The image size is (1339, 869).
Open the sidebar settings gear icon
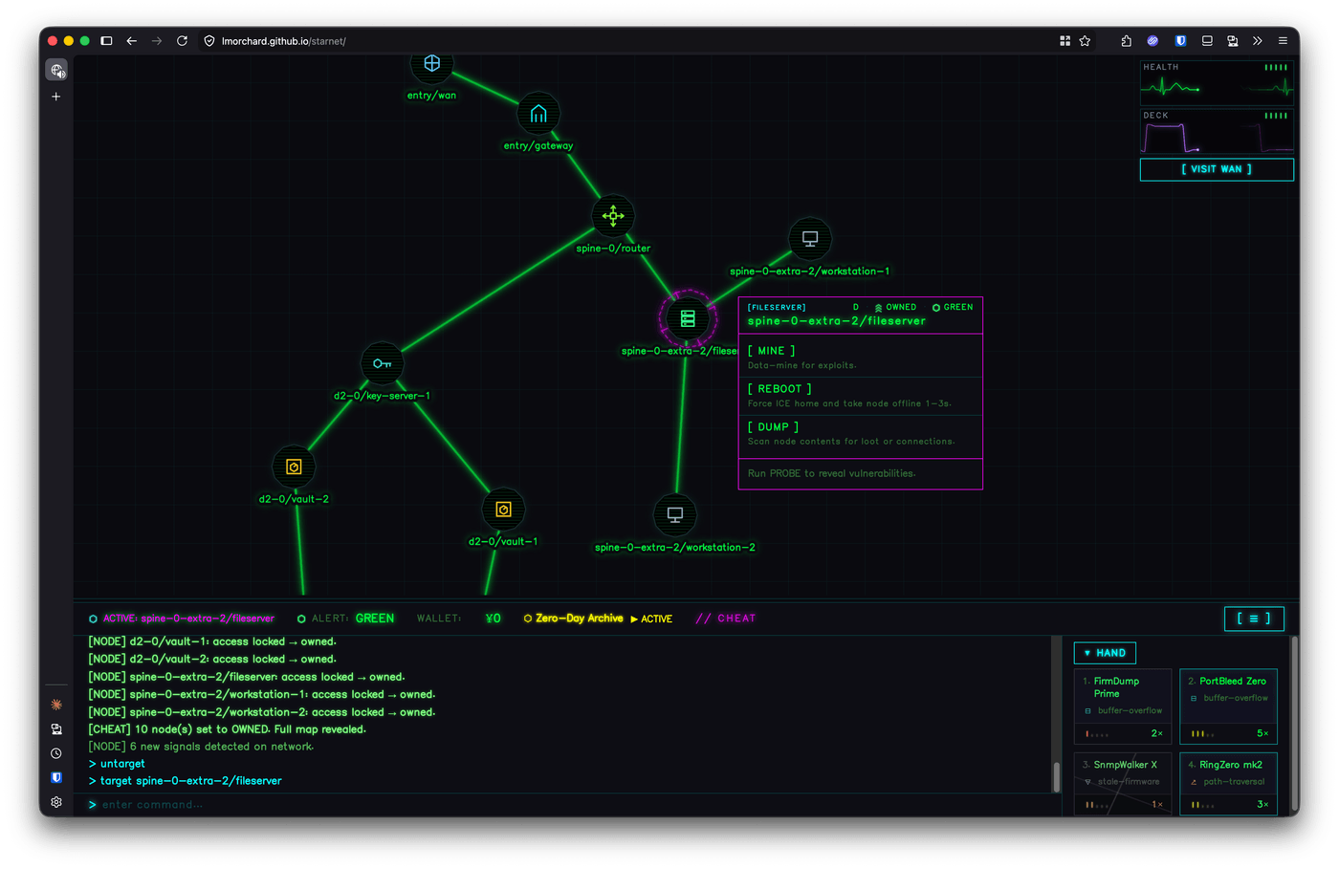click(56, 802)
